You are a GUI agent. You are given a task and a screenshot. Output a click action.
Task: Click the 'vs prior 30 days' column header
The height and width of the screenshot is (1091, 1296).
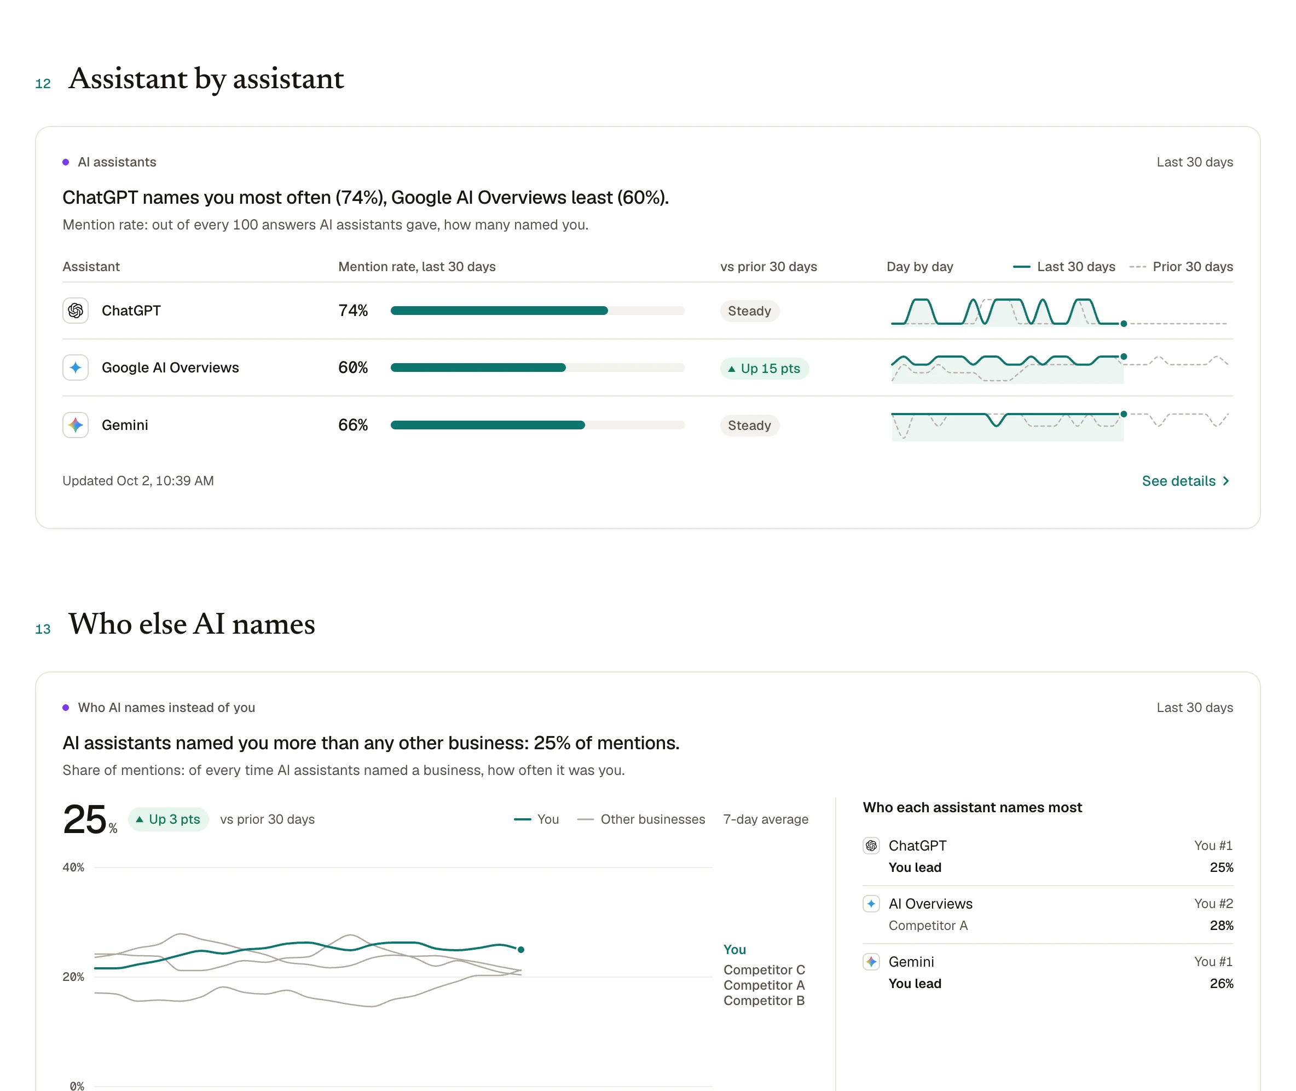[x=769, y=267]
